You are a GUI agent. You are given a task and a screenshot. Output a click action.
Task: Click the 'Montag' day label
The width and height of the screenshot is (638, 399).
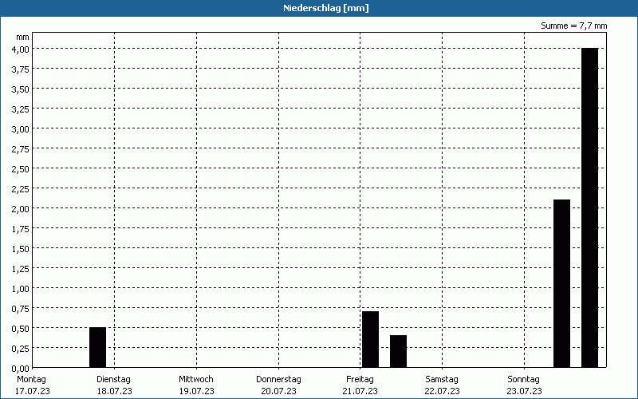pos(31,379)
